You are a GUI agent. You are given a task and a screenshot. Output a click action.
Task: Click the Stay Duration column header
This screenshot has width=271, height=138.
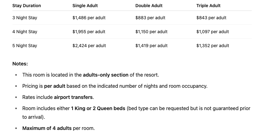[x=26, y=6]
